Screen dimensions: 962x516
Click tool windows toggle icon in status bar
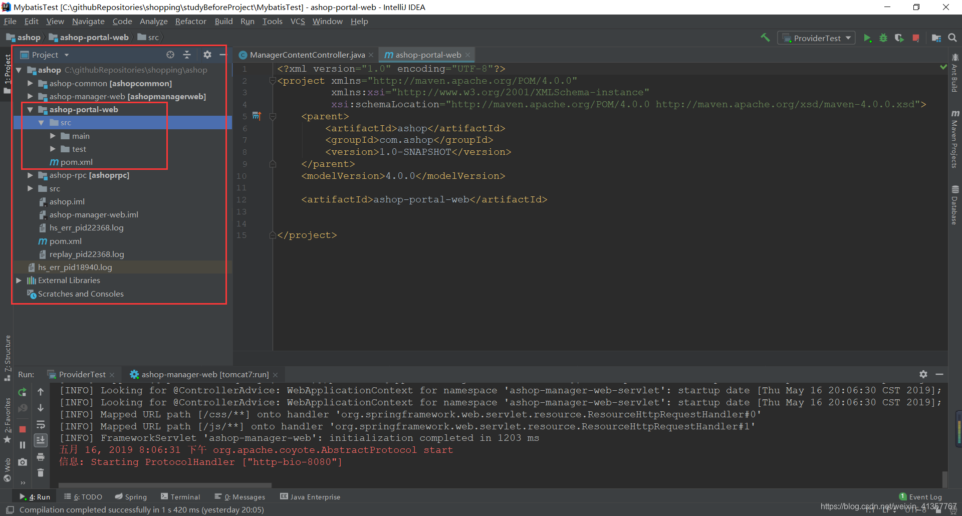click(x=10, y=510)
